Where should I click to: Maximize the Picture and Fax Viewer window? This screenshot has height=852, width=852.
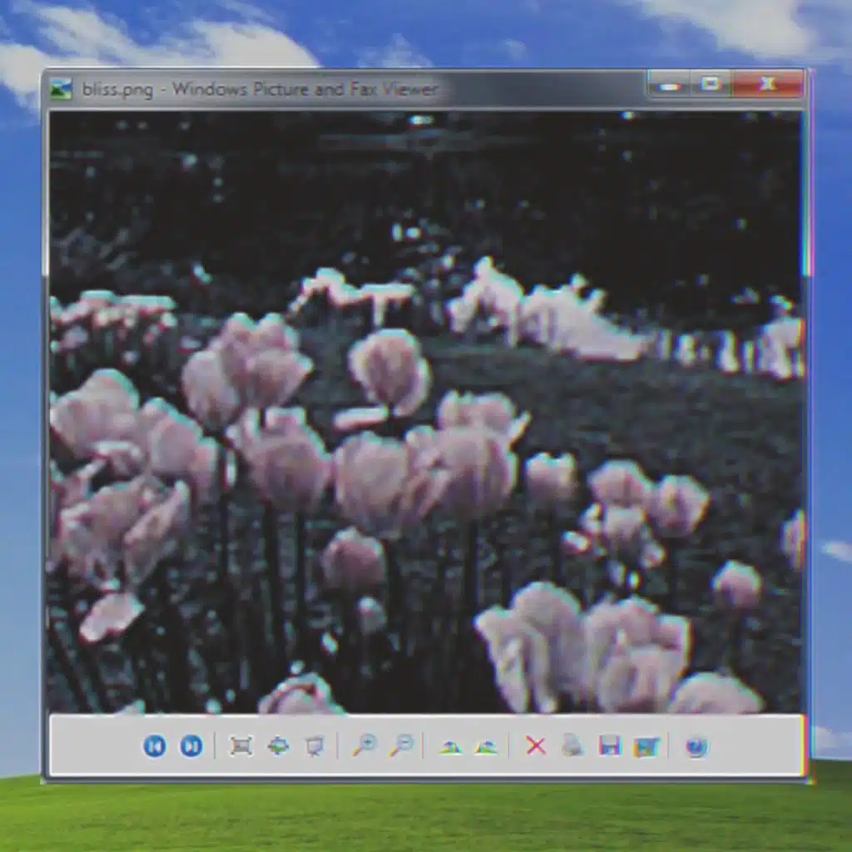(x=711, y=84)
